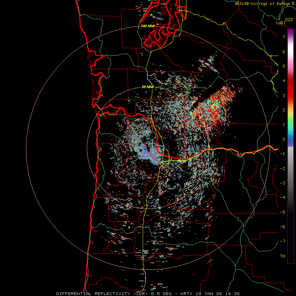The image size is (296, 296).
Task: Click the color scale value 2 label
Action: pos(284,110)
